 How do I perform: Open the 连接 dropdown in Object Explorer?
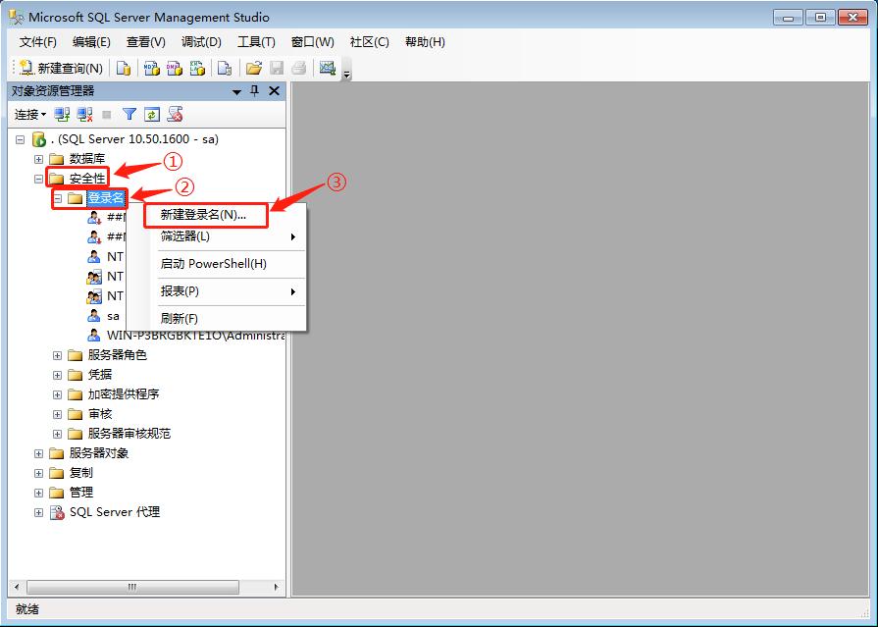29,115
